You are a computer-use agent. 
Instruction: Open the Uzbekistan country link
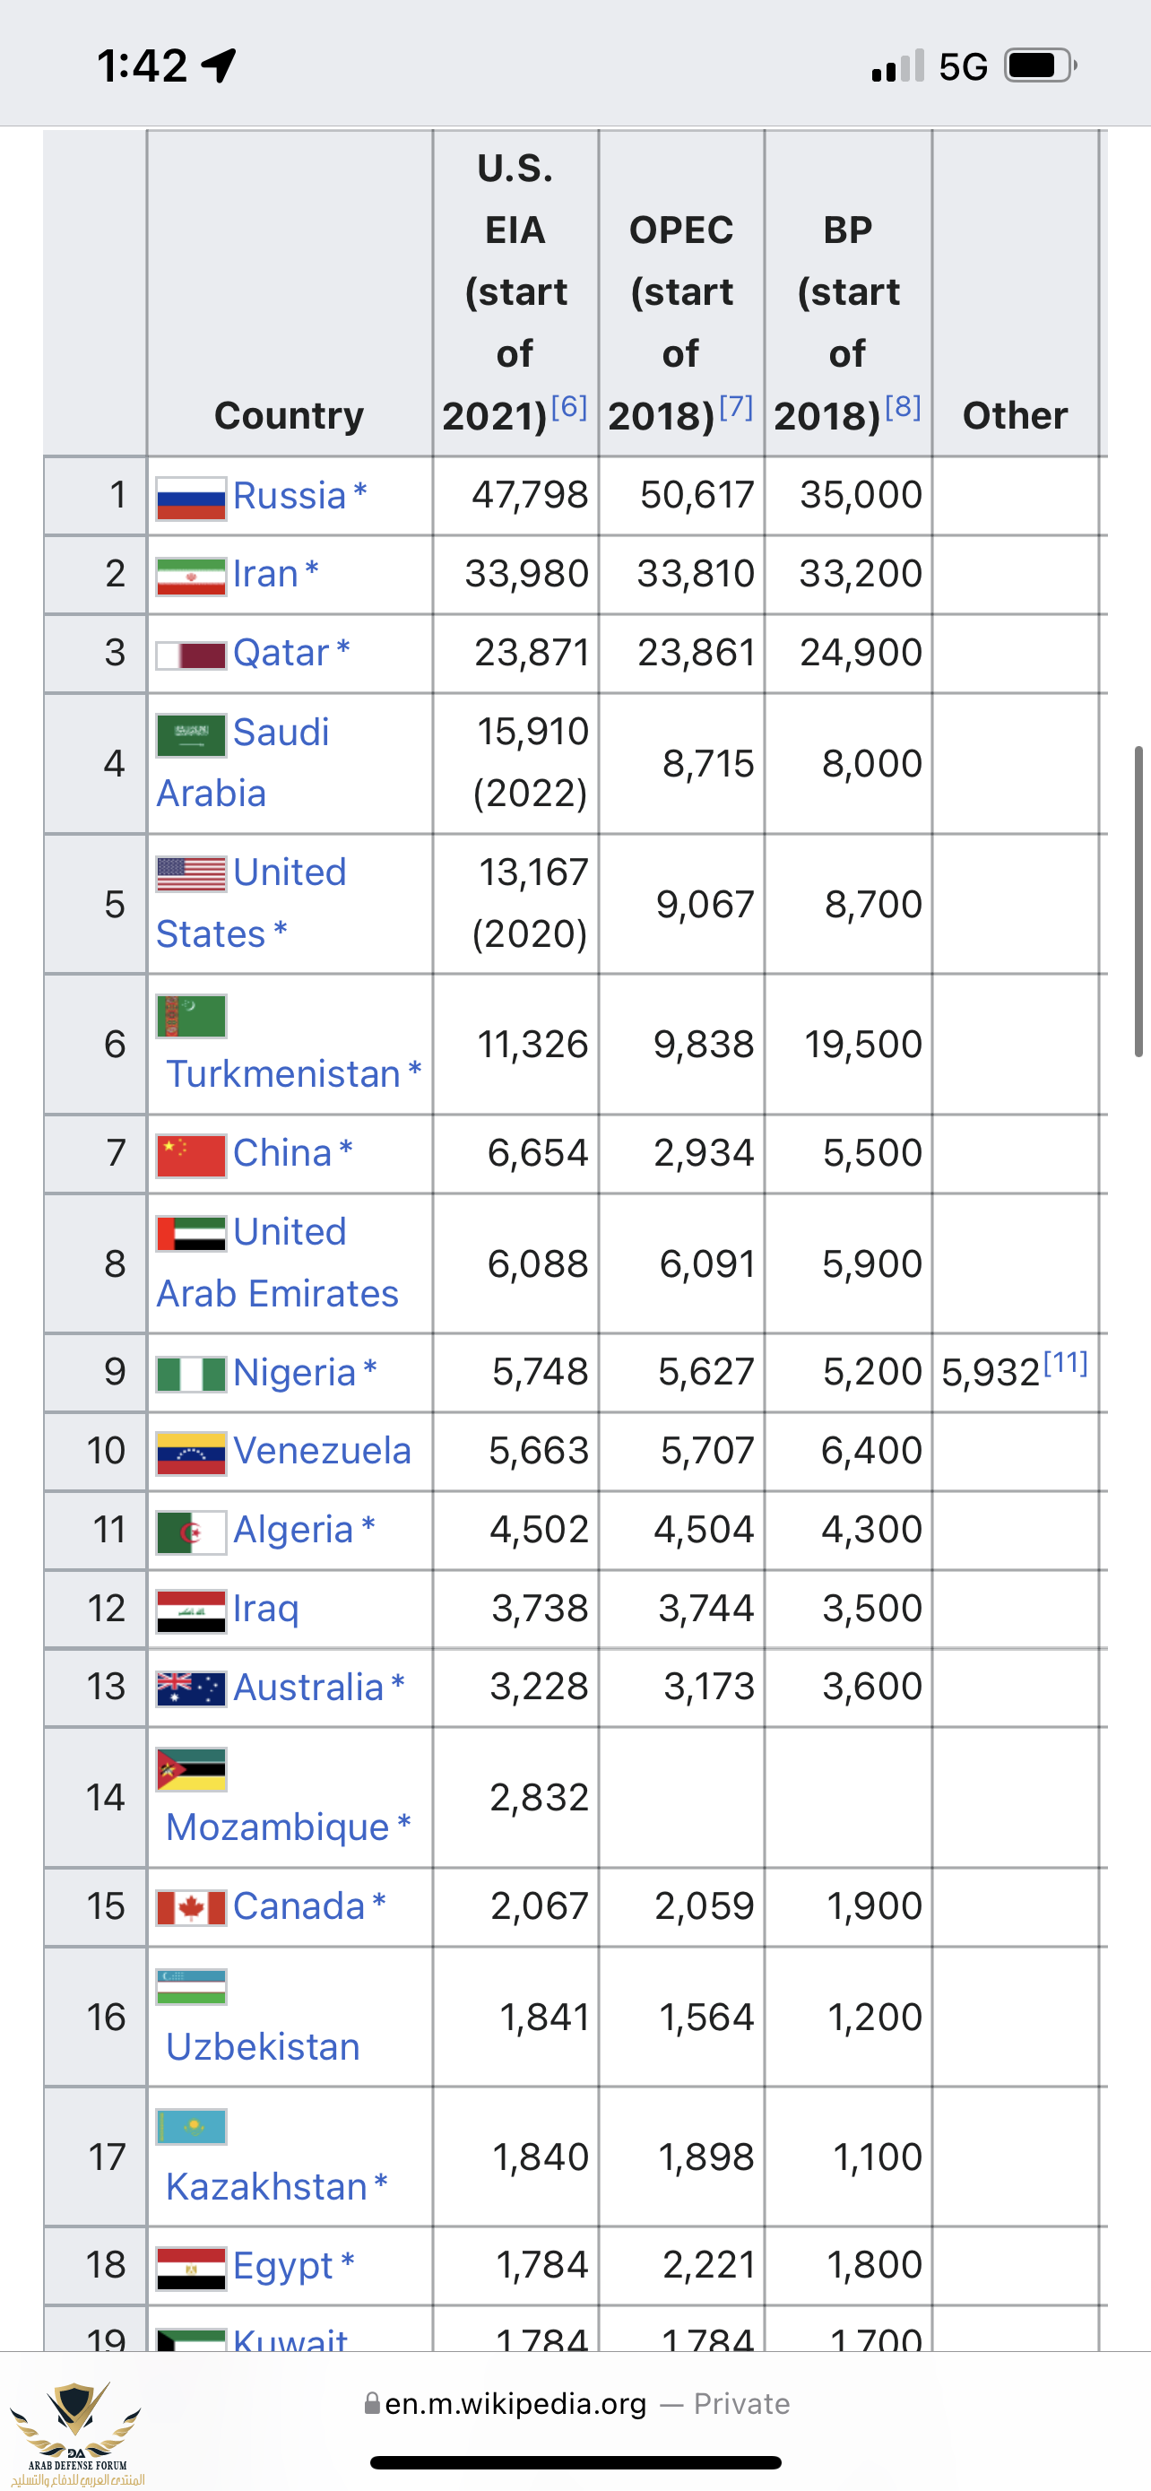point(263,2046)
